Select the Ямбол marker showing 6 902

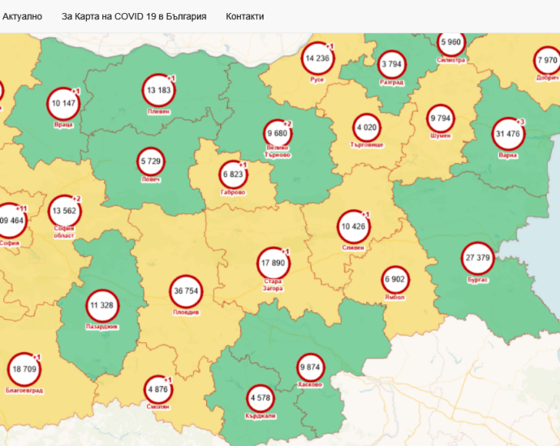point(394,280)
